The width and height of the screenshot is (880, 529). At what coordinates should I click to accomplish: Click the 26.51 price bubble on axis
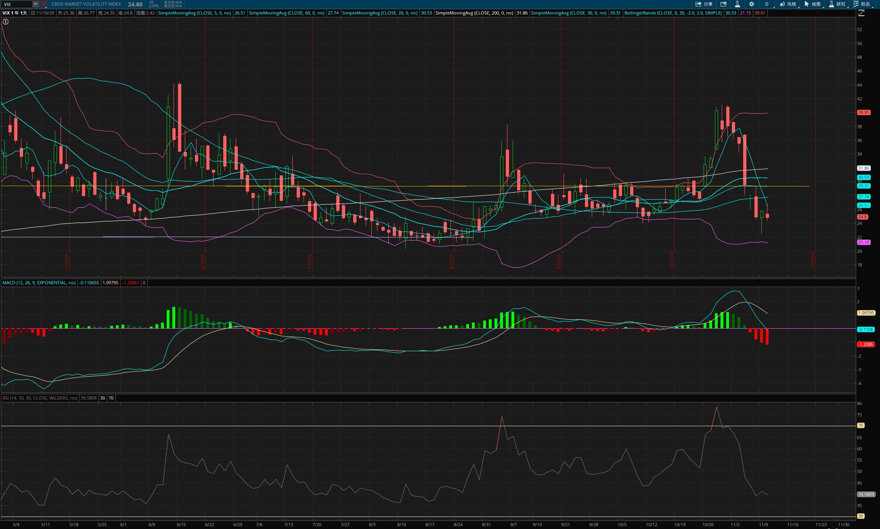point(864,205)
